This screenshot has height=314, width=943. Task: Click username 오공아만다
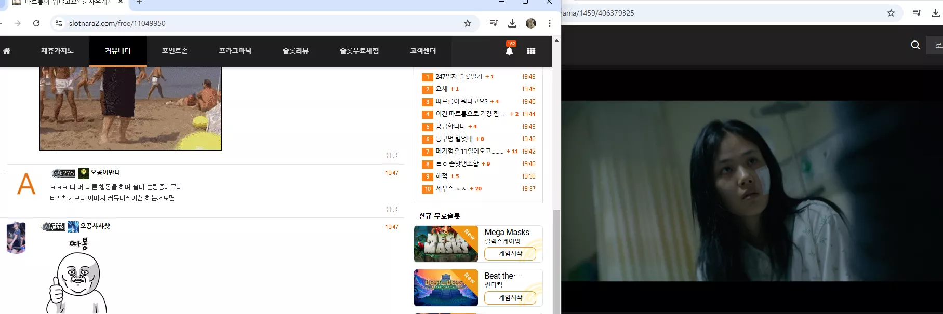pos(105,173)
